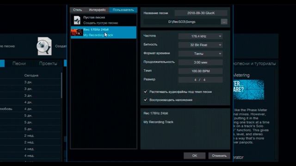296x166 pixels.
Task: Toggle Растягивать аудиофайлы под темп песни checkbox
Action: click(146, 92)
